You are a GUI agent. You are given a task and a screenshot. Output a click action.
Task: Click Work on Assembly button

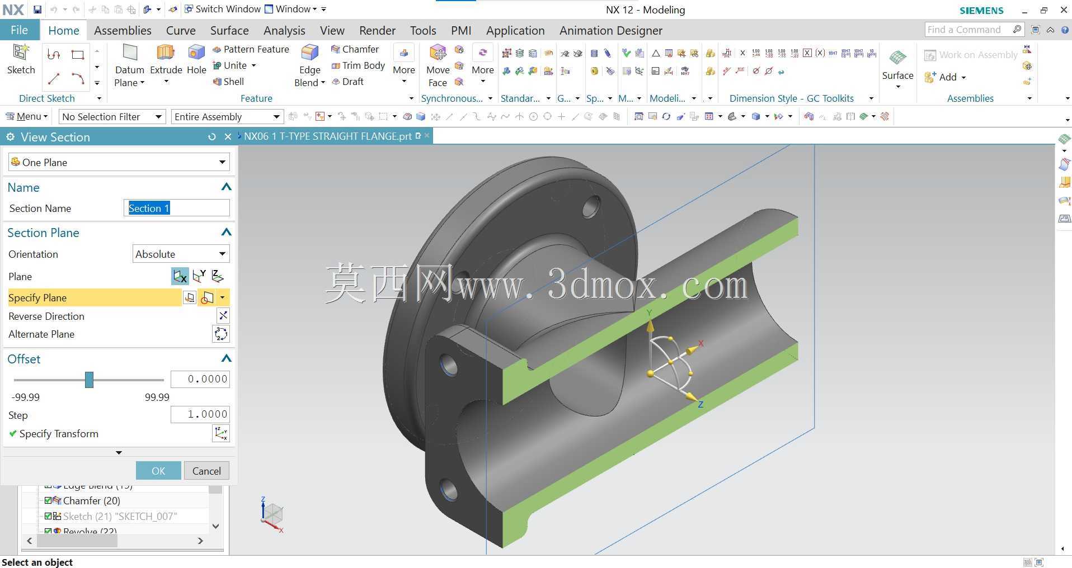point(971,55)
